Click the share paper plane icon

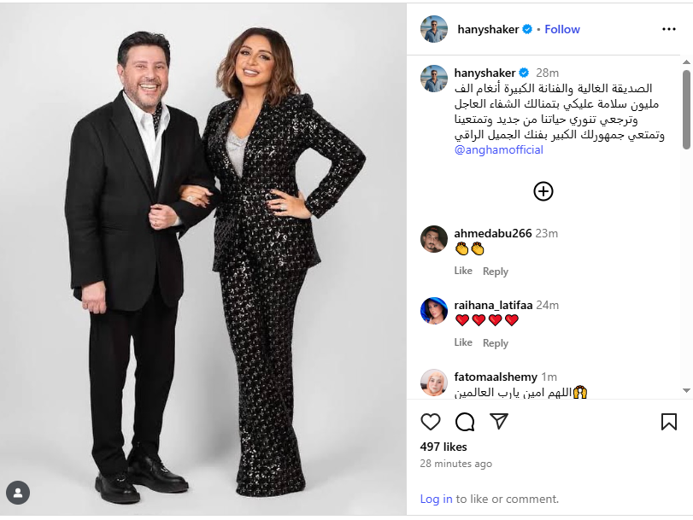pos(499,422)
